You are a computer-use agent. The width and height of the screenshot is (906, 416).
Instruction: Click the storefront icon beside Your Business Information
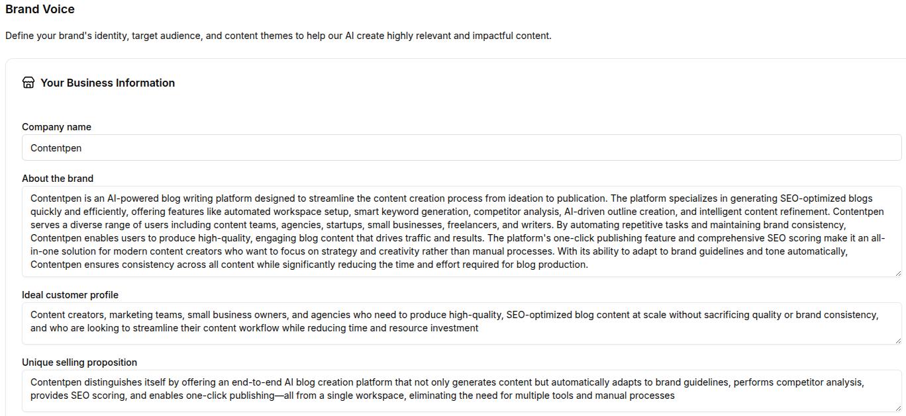28,83
